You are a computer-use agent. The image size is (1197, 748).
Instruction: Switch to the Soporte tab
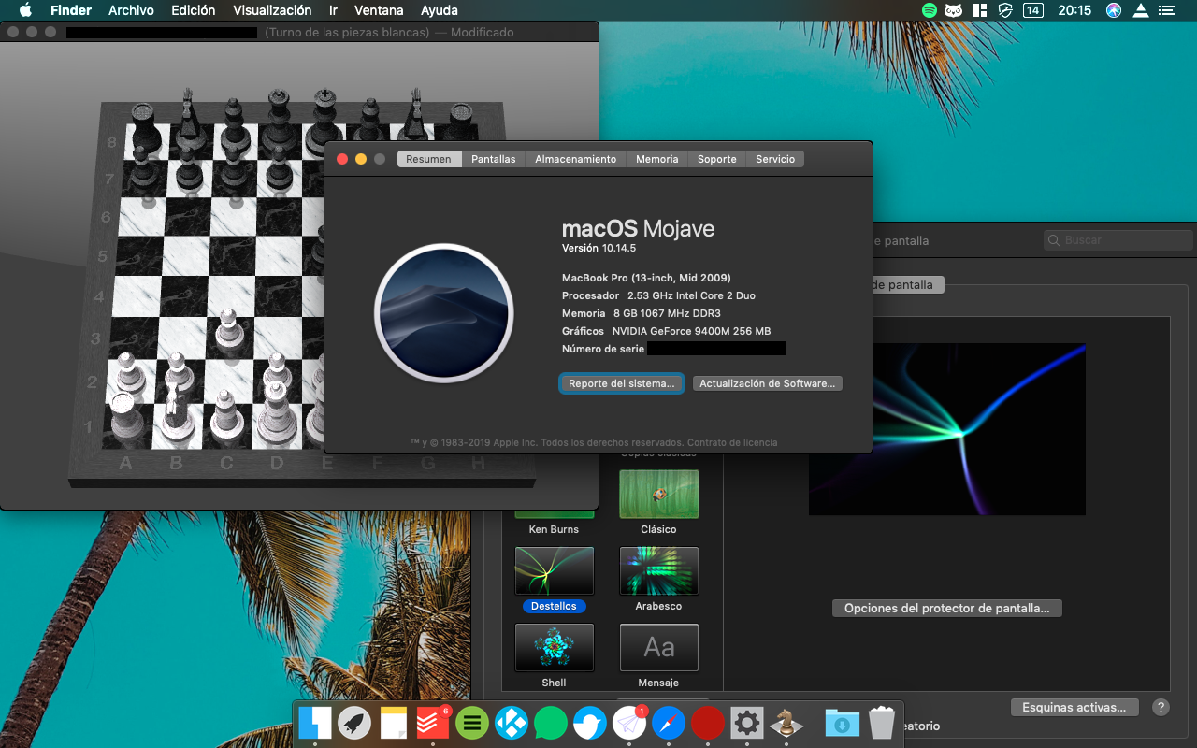click(717, 159)
